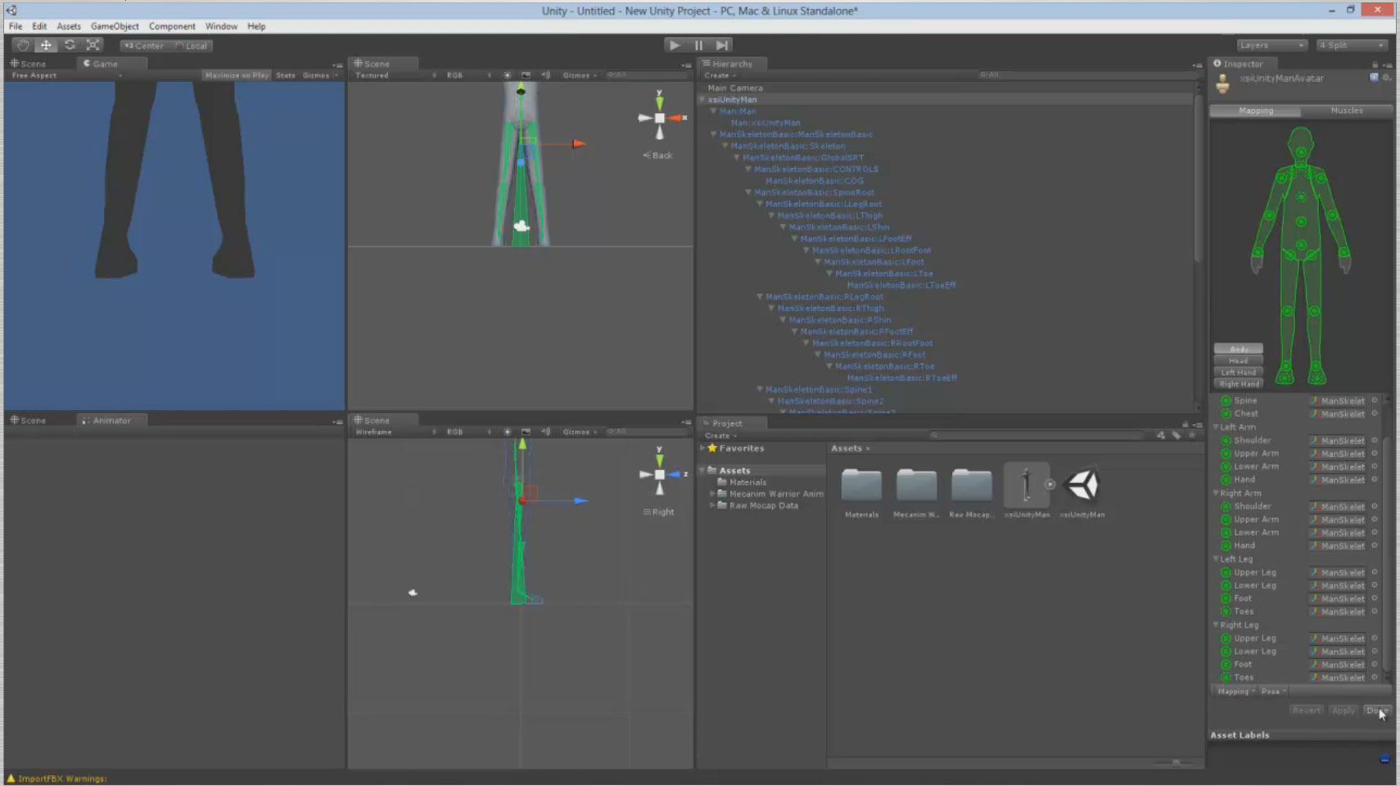This screenshot has height=786, width=1400.
Task: Click the Play button
Action: coord(674,45)
